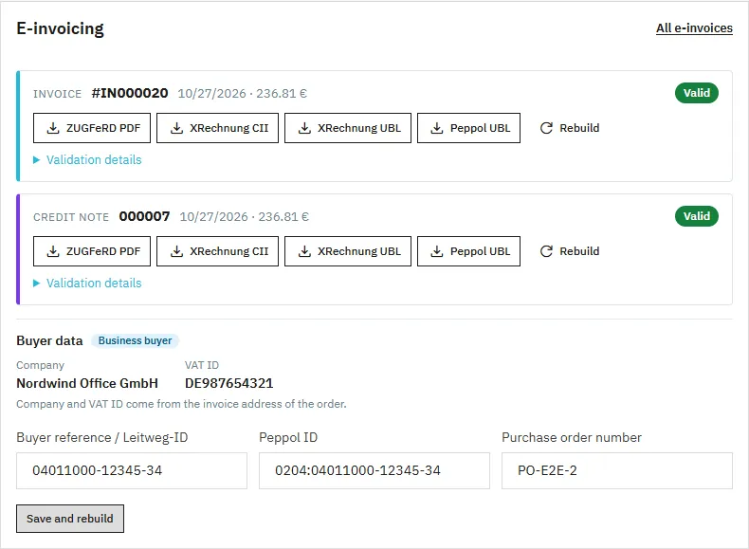Rebuild the invoice #IN000020 e-invoice
This screenshot has height=549, width=749.
(570, 128)
